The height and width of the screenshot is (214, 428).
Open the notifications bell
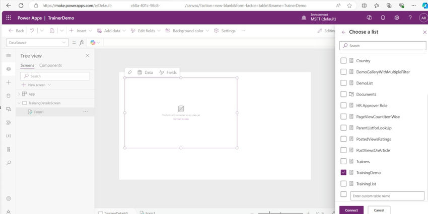383,18
